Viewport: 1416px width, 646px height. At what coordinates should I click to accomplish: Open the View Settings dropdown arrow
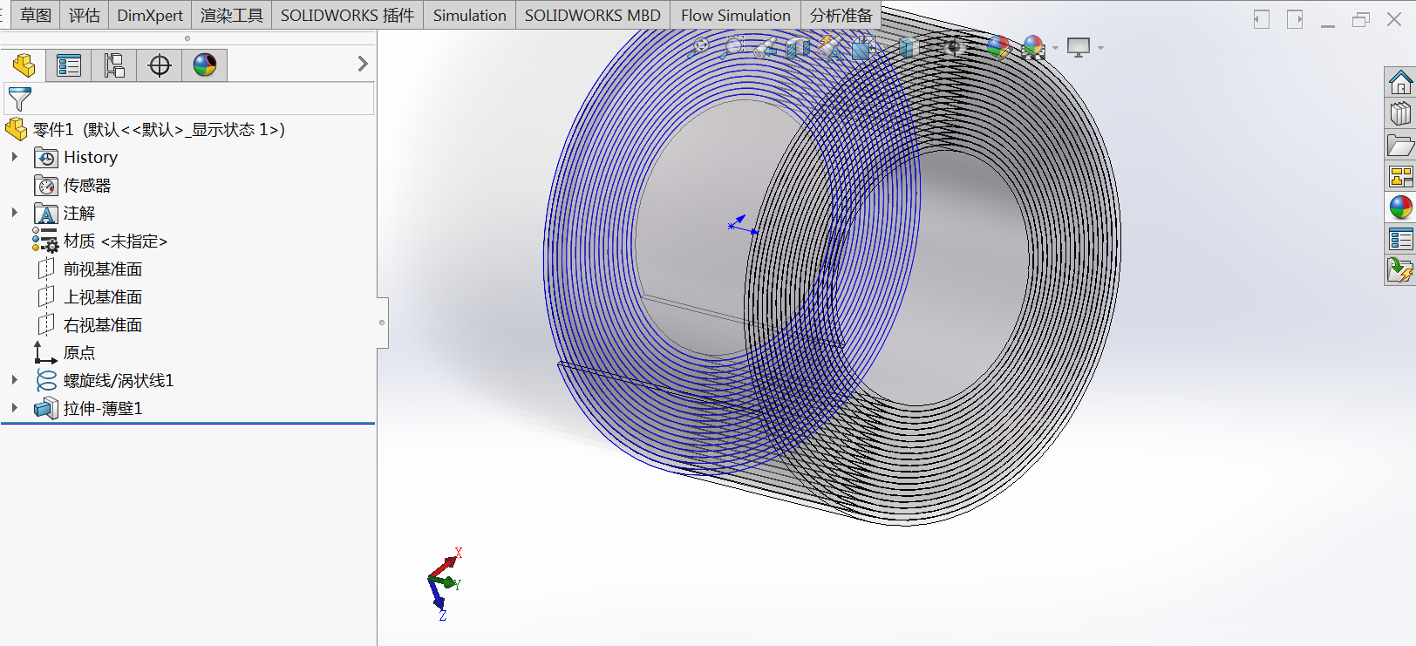[x=1100, y=48]
